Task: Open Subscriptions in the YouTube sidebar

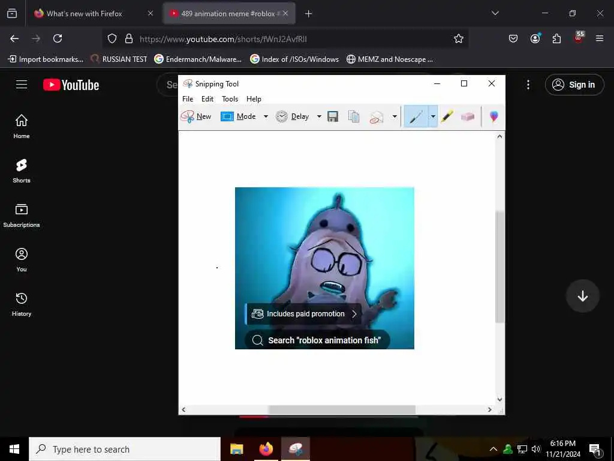Action: pos(22,215)
